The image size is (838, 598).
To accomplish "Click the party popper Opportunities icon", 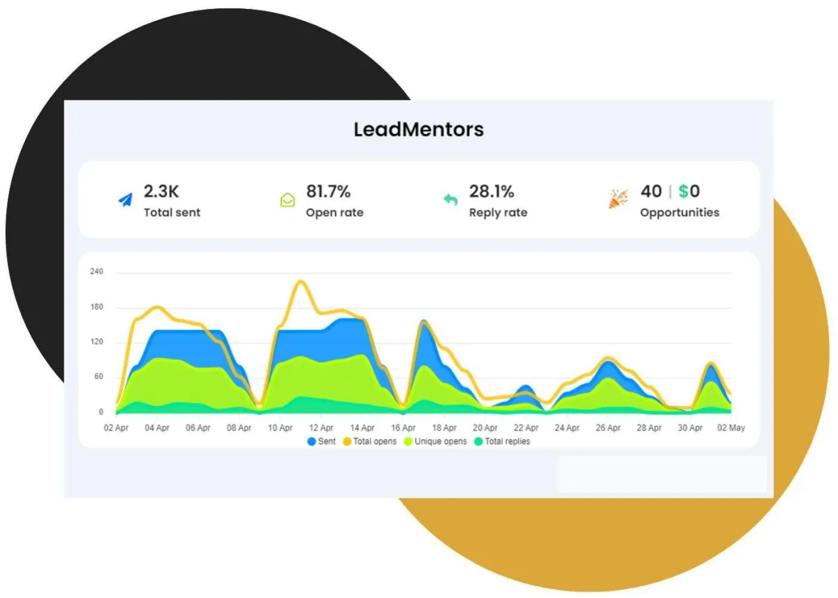I will coord(617,200).
